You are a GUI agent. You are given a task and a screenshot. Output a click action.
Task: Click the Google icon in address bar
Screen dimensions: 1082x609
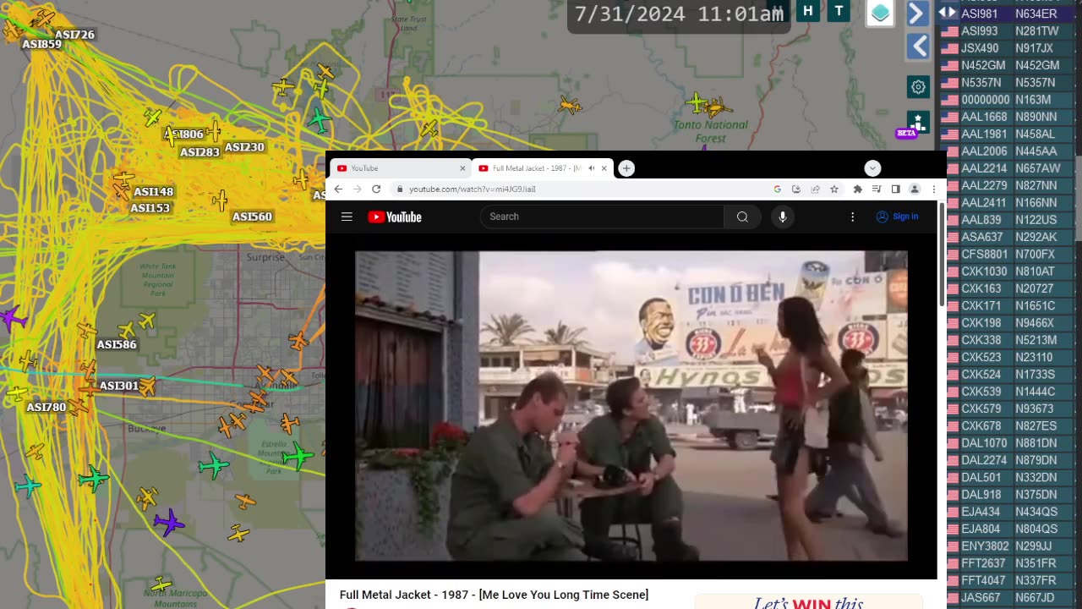(x=777, y=189)
